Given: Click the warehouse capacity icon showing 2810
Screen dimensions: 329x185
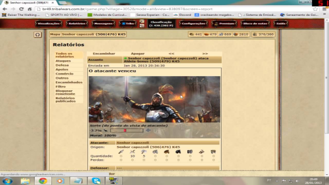Looking at the screenshot, I should [235, 34].
